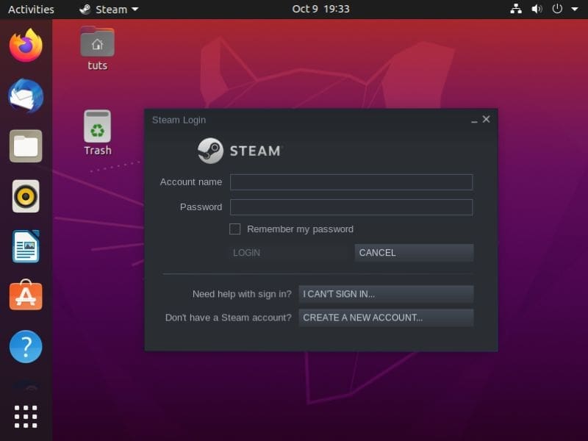The width and height of the screenshot is (588, 441).
Task: Click the LOGIN button
Action: tap(289, 253)
